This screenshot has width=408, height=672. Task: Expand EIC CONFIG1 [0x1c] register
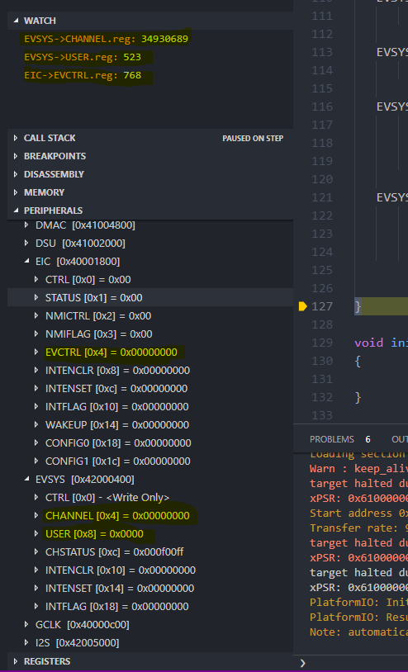coord(37,461)
